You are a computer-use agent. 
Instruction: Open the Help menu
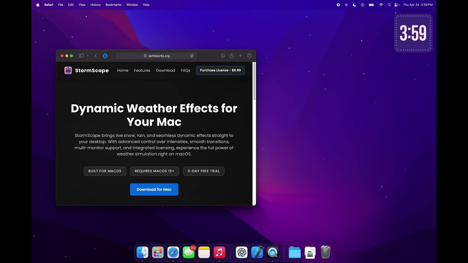point(146,5)
